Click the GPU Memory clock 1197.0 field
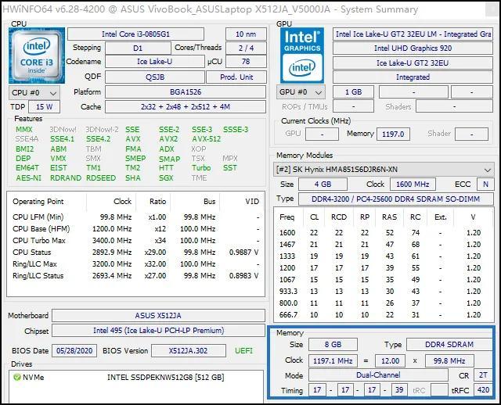 [x=393, y=134]
